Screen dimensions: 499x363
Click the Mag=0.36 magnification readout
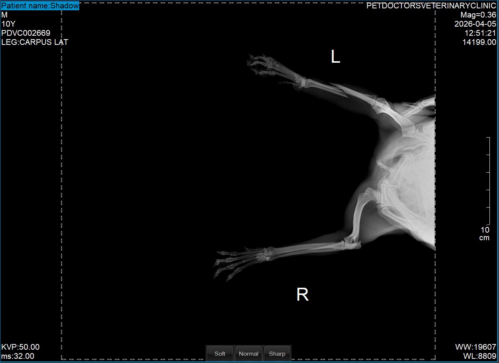478,15
